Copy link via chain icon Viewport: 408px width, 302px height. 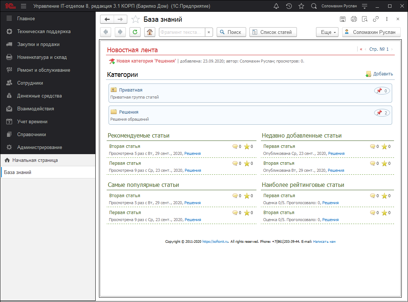pos(376,19)
